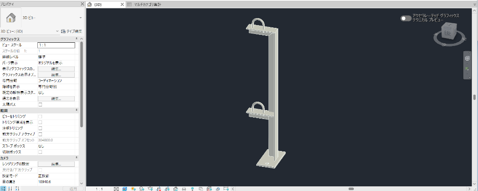Click タイプ編集 edit type button
478x191 pixels.
[x=71, y=31]
